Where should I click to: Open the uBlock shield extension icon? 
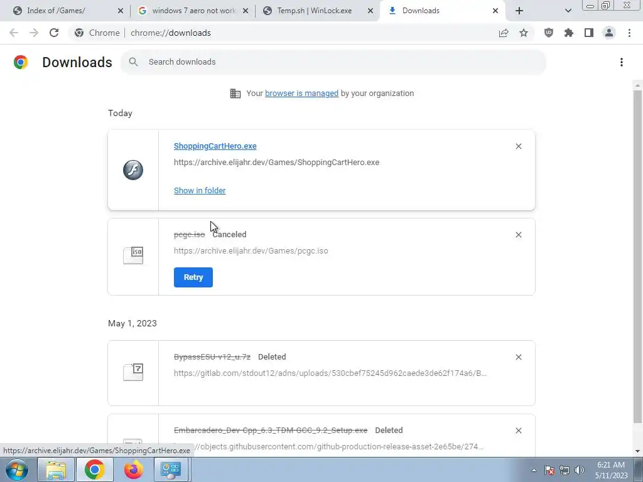click(549, 33)
